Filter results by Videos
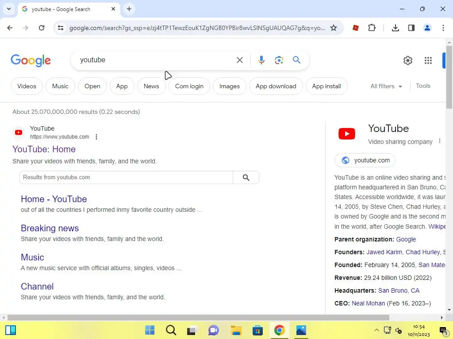453x339 pixels. [x=27, y=86]
